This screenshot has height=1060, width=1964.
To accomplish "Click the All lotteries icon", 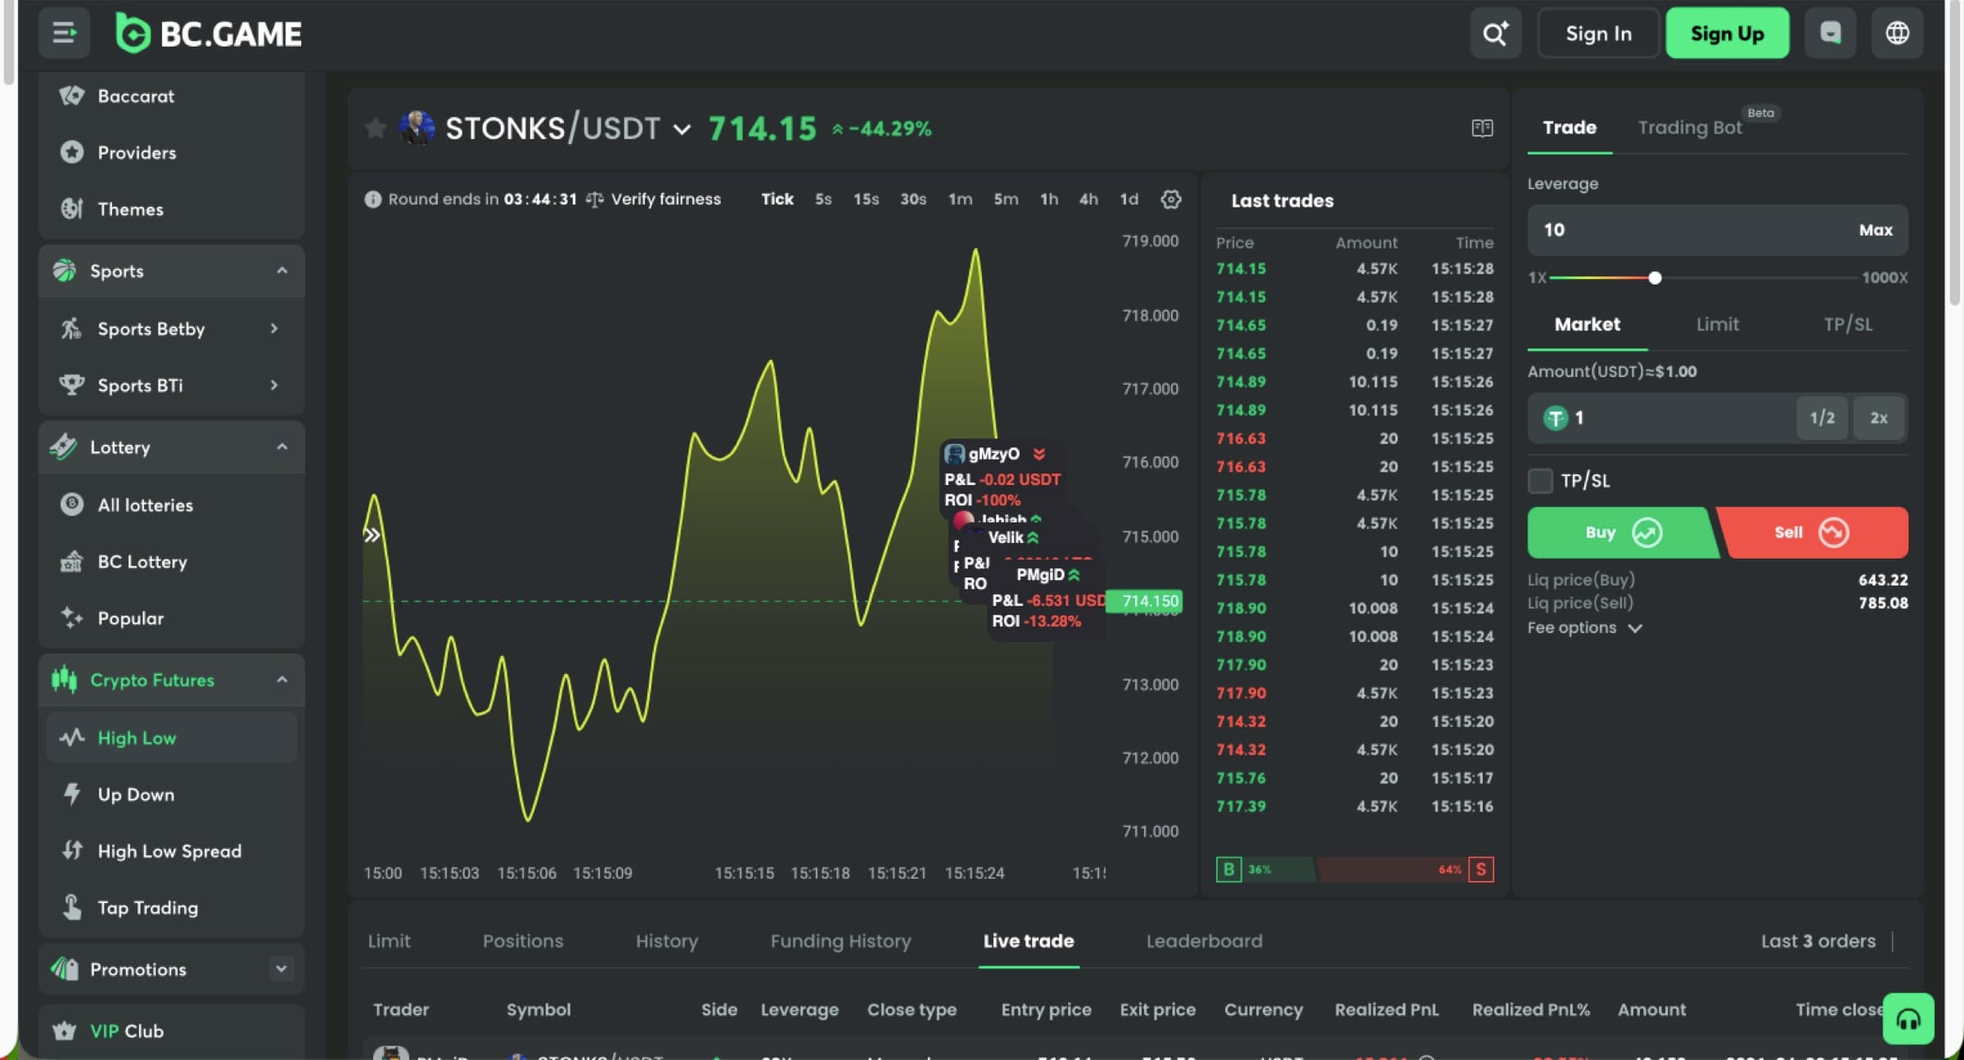I will pyautogui.click(x=72, y=504).
